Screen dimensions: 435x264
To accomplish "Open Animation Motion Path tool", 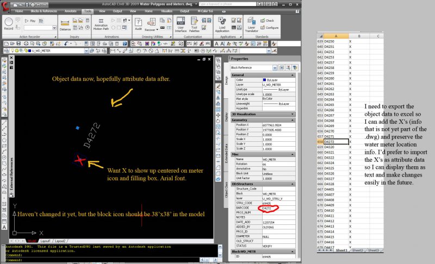I will pyautogui.click(x=101, y=24).
